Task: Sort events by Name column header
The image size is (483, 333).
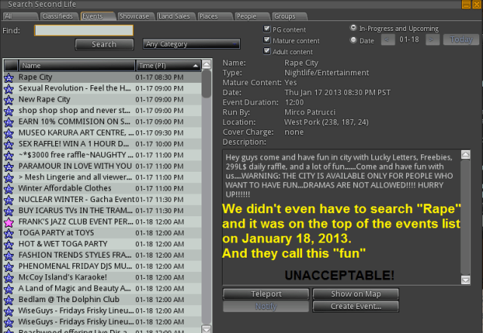Action: [x=77, y=66]
